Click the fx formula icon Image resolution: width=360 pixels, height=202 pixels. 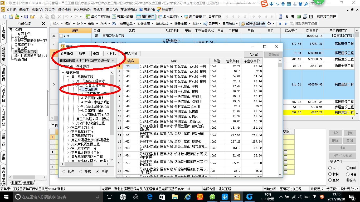tap(287, 17)
